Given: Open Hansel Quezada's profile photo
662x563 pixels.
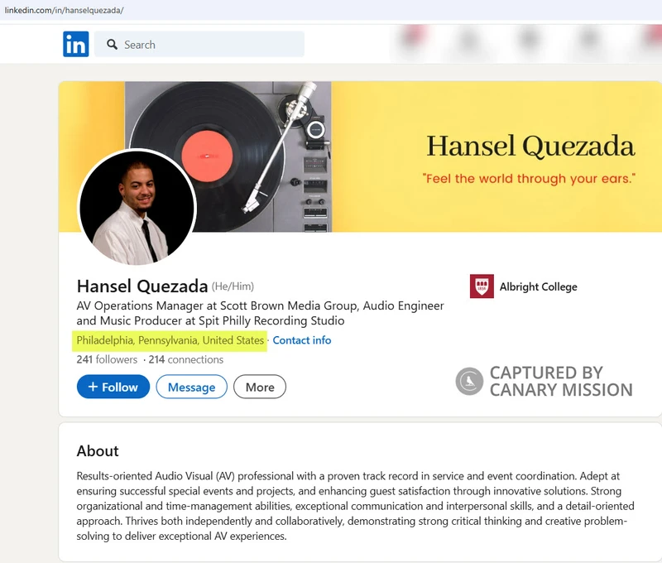Looking at the screenshot, I should pos(137,207).
